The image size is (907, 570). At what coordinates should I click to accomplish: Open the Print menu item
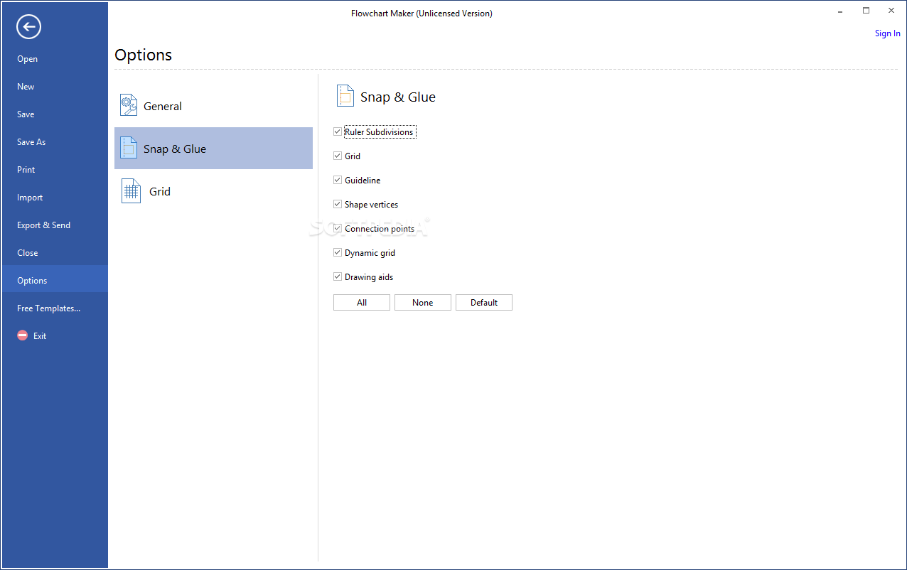click(x=55, y=170)
